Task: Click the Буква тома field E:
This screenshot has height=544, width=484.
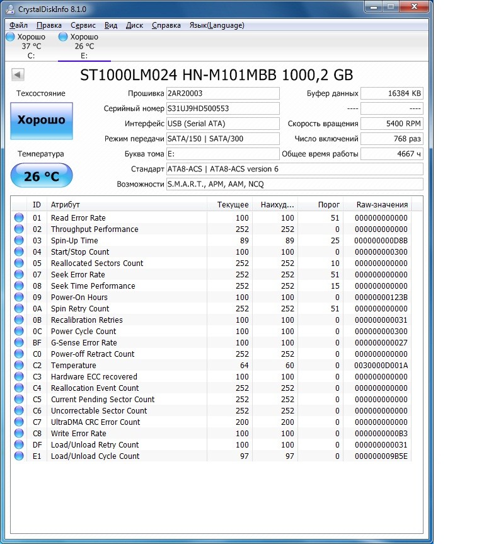Action: (222, 154)
